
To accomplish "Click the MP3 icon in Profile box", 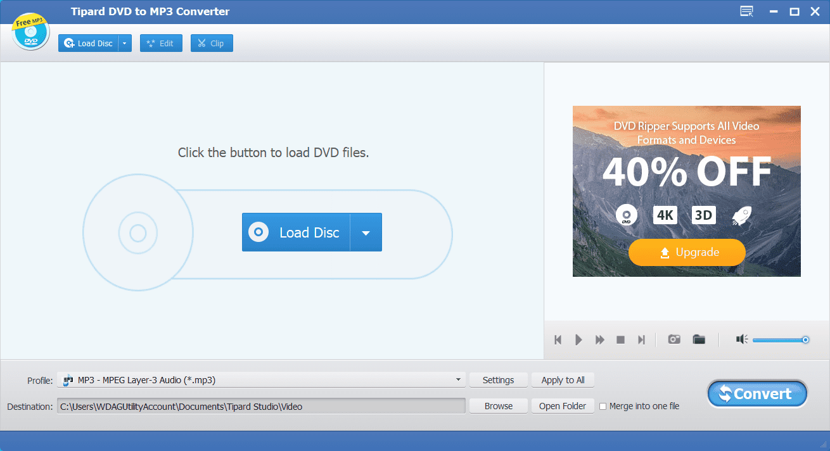I will tap(68, 380).
